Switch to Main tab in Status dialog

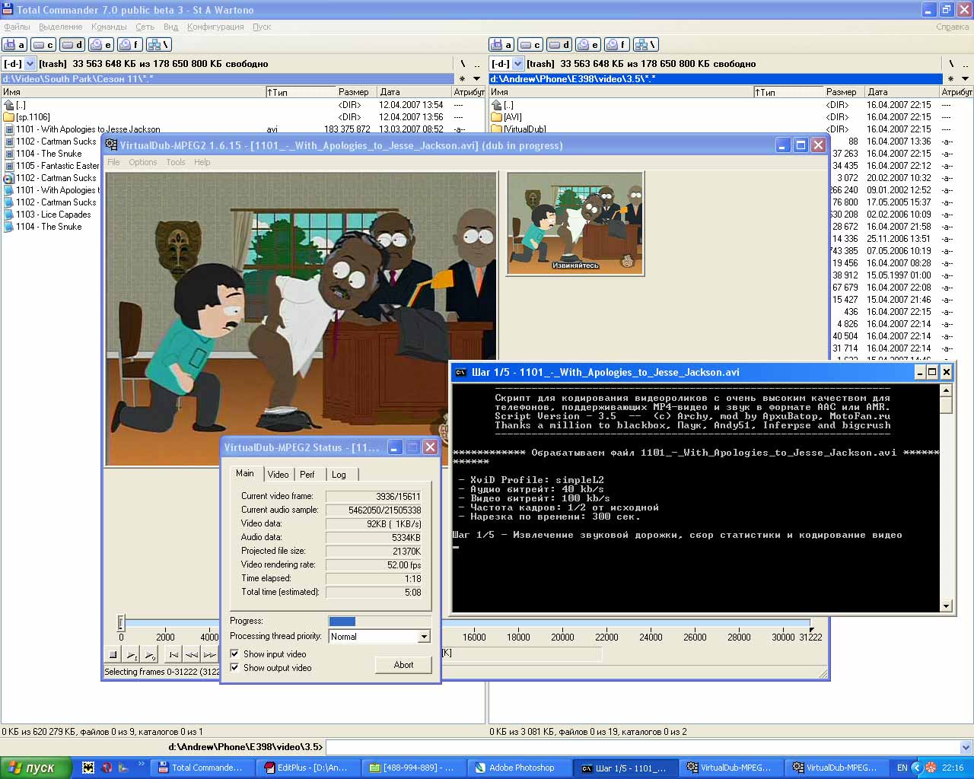(245, 473)
